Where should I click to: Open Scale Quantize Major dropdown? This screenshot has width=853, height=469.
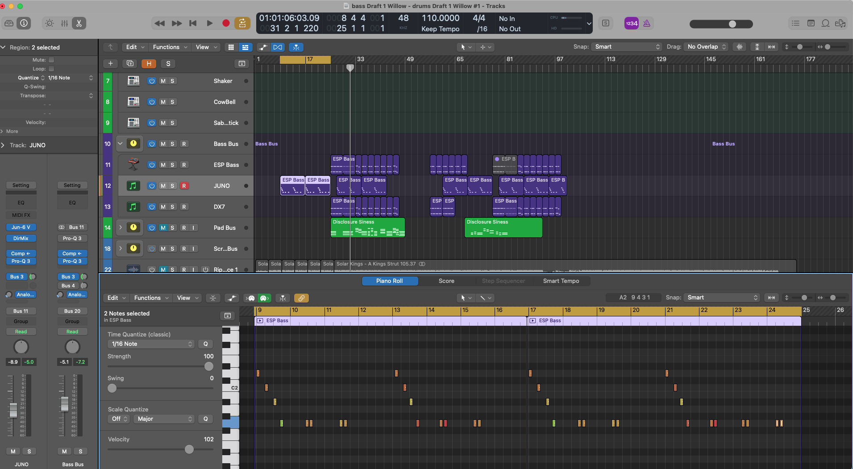[164, 419]
